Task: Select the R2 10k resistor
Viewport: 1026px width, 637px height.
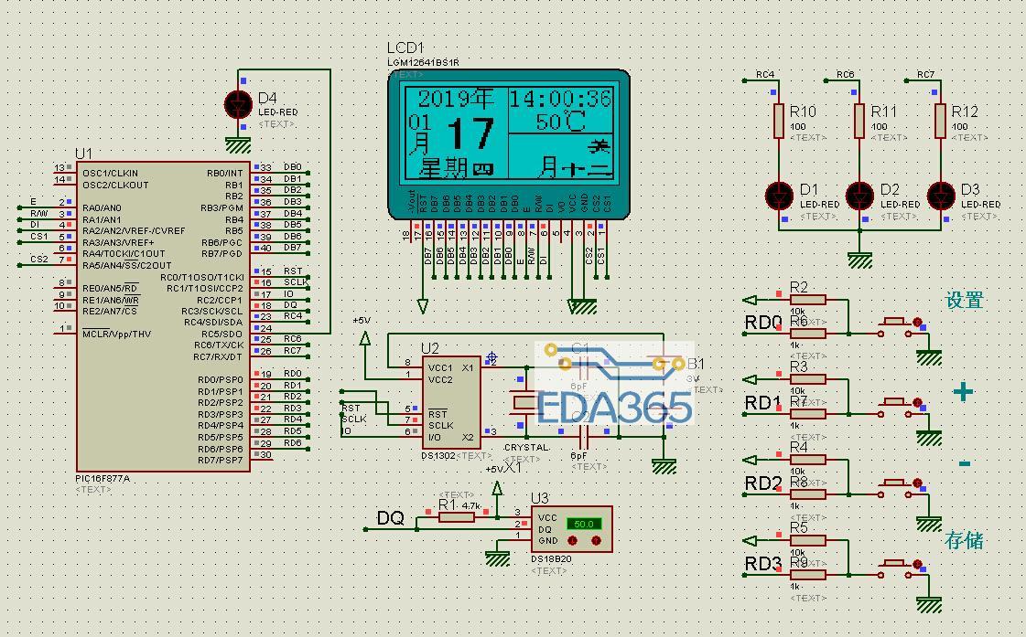Action: coord(808,300)
